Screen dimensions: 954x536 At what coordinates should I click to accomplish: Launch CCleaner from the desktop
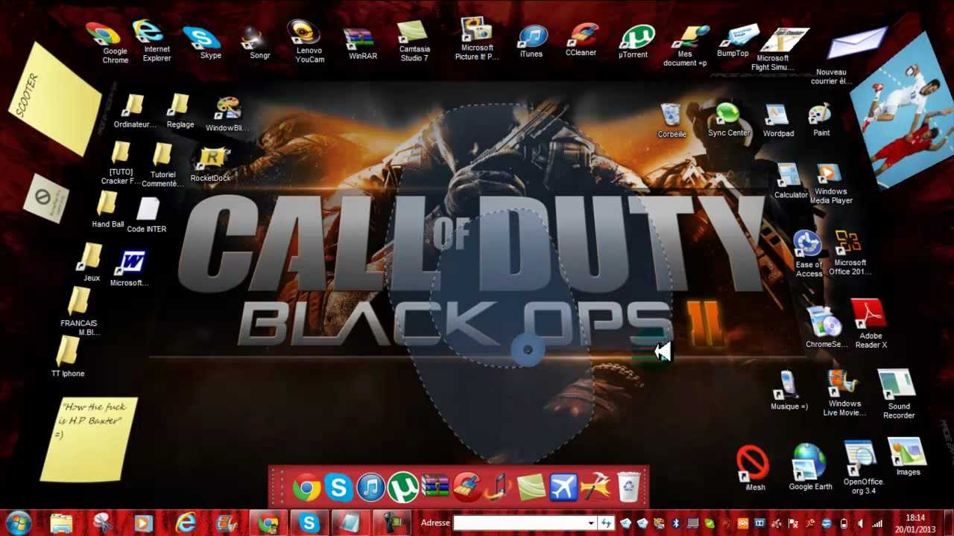(581, 35)
